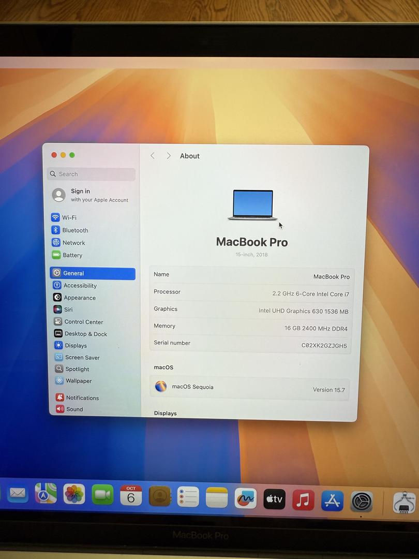Click the macOS Sequoia version row
Image resolution: width=419 pixels, height=559 pixels.
[250, 388]
